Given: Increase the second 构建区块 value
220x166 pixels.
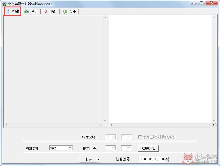Looking at the screenshot, I should click(x=129, y=136).
